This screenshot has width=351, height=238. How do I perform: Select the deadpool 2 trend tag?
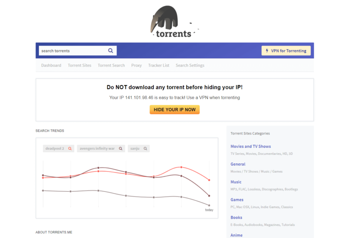[58, 148]
